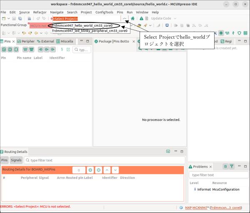Open the ConfigTools menu
Screen dimensions: 250x213
[104, 13]
